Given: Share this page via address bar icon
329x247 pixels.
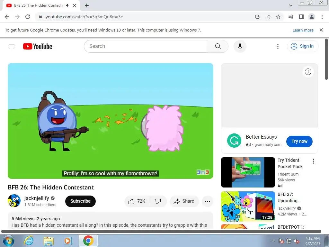Looking at the screenshot, I should pyautogui.click(x=268, y=17).
